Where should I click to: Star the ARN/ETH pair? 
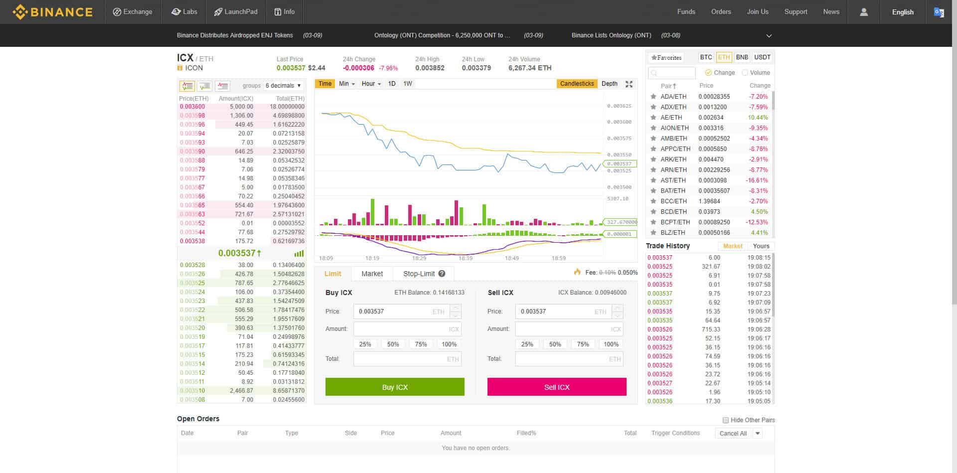click(653, 170)
